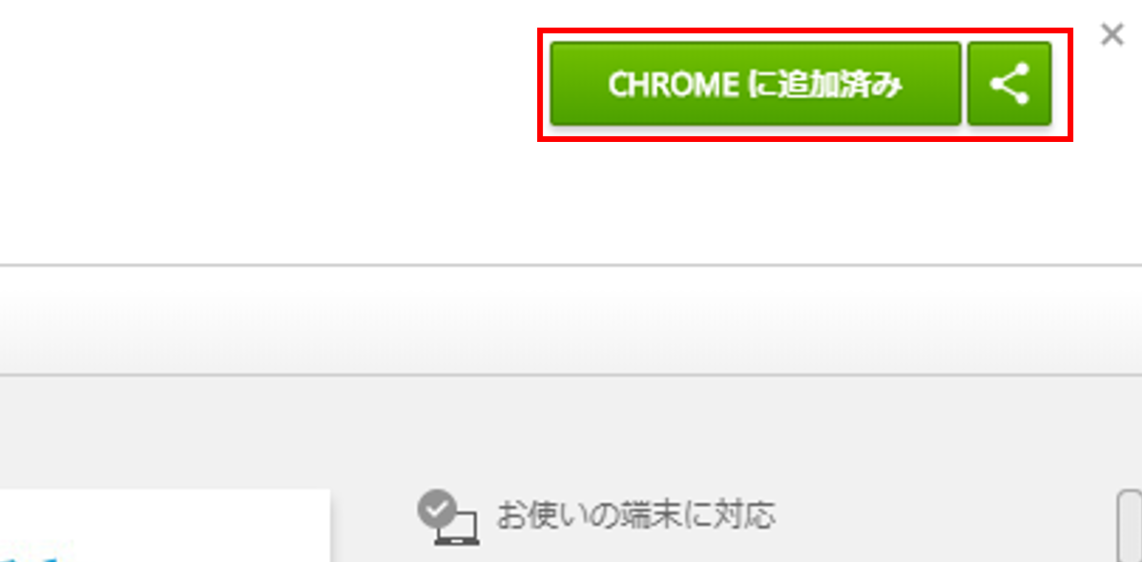This screenshot has width=1142, height=562.
Task: Select the 'お使いの端末に対応' label
Action: [x=635, y=515]
